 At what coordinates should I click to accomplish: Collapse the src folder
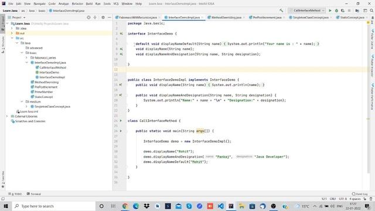coord(12,38)
